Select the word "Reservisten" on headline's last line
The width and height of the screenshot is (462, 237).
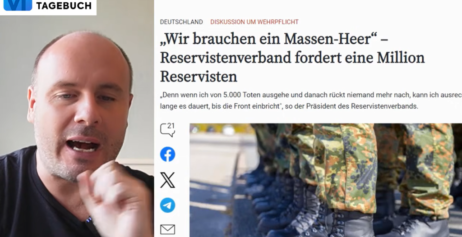coord(199,77)
